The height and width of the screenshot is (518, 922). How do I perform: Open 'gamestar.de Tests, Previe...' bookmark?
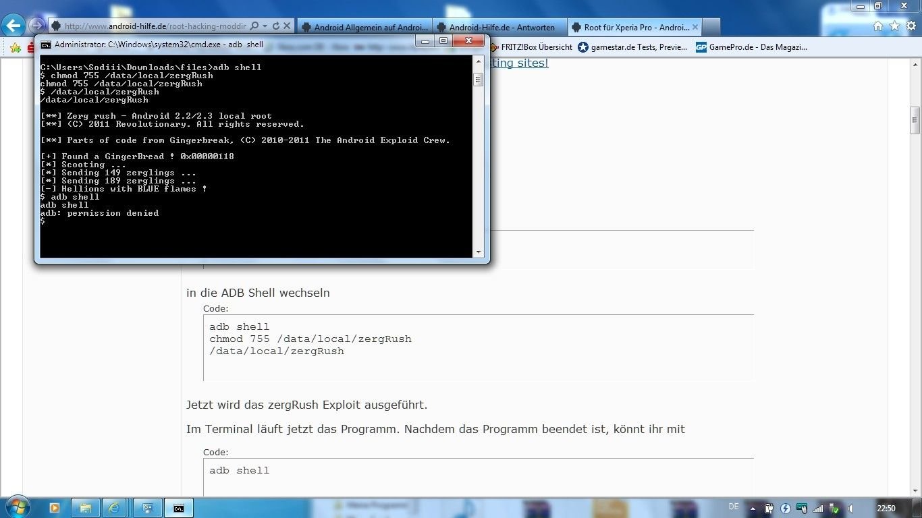click(632, 47)
